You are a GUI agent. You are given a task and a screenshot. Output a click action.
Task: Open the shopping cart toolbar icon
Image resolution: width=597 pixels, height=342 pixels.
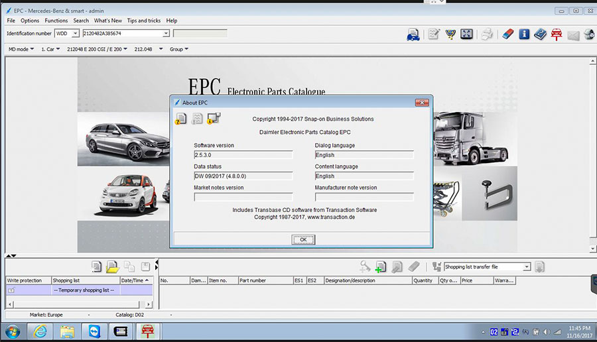tap(450, 34)
